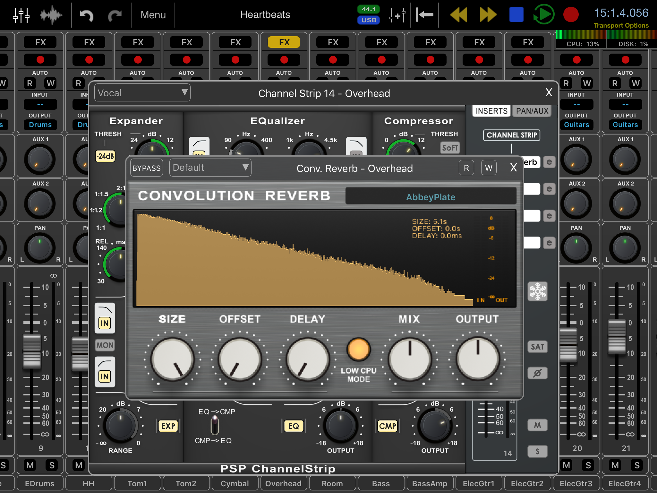Open Vocal preset dropdown in Channel Strip
The image size is (657, 493).
[x=142, y=93]
